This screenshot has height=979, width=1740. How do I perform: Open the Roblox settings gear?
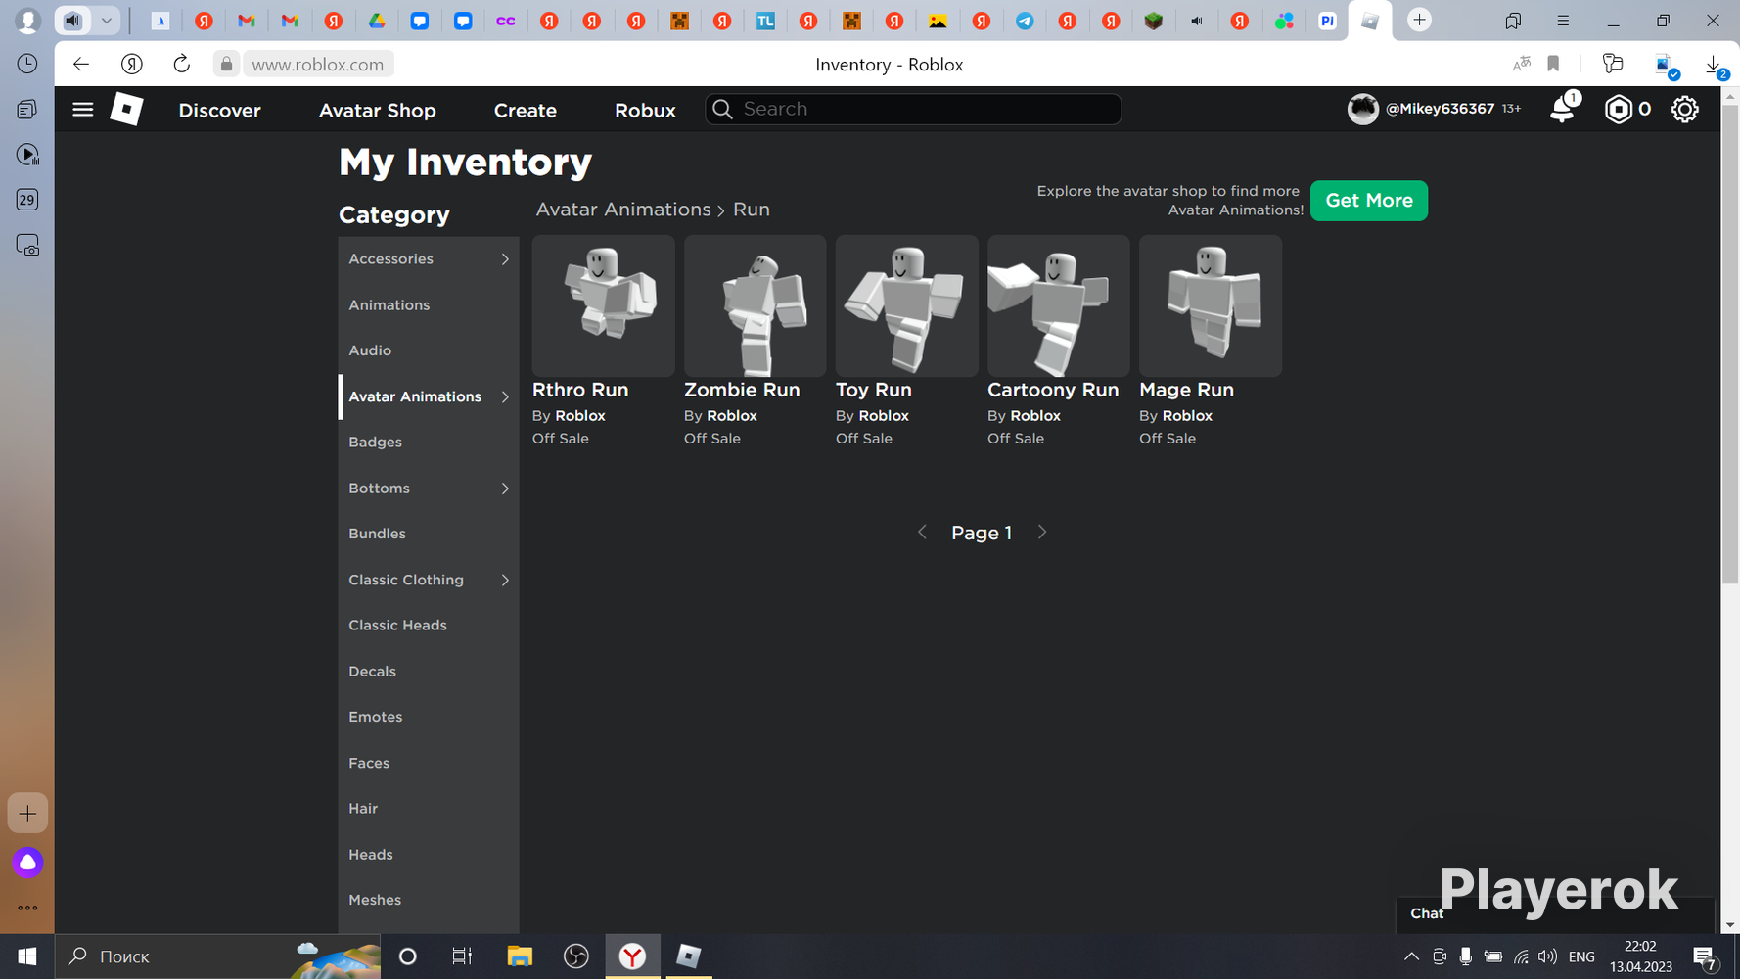click(x=1684, y=110)
